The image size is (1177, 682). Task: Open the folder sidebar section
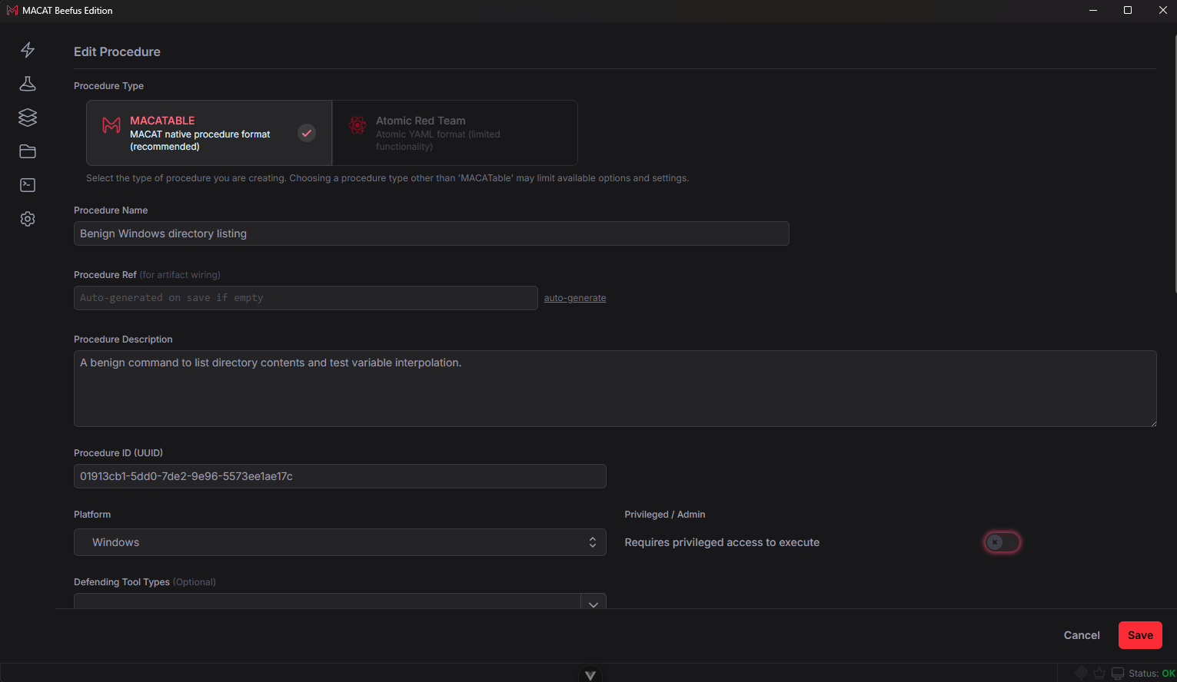28,151
